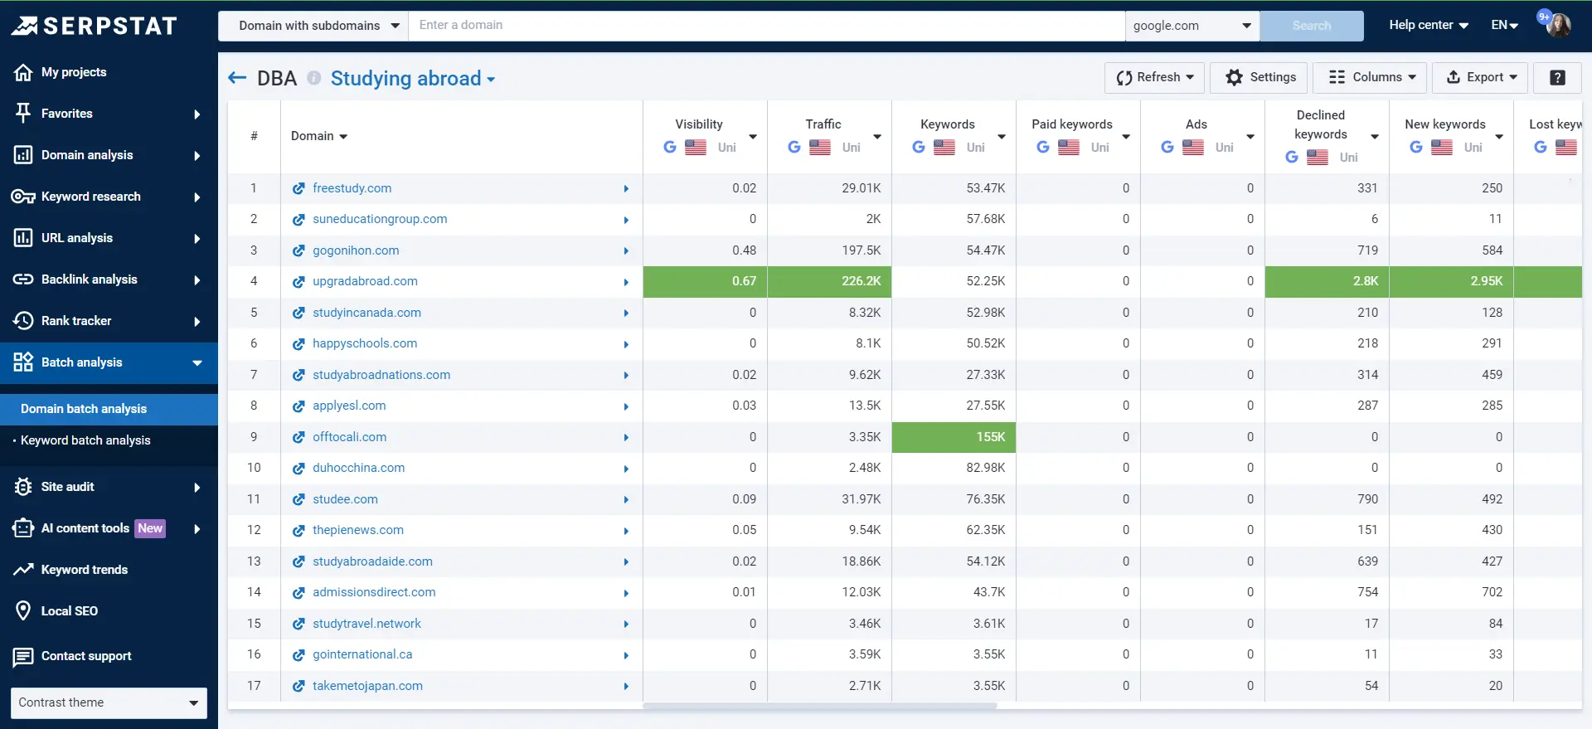The width and height of the screenshot is (1592, 729).
Task: Select Uni option under New keywords
Action: pos(1473,148)
